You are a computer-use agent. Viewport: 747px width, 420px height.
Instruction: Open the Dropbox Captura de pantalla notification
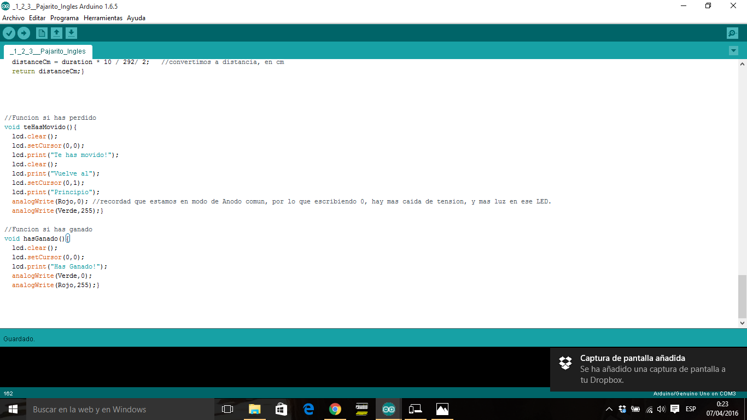(649, 369)
